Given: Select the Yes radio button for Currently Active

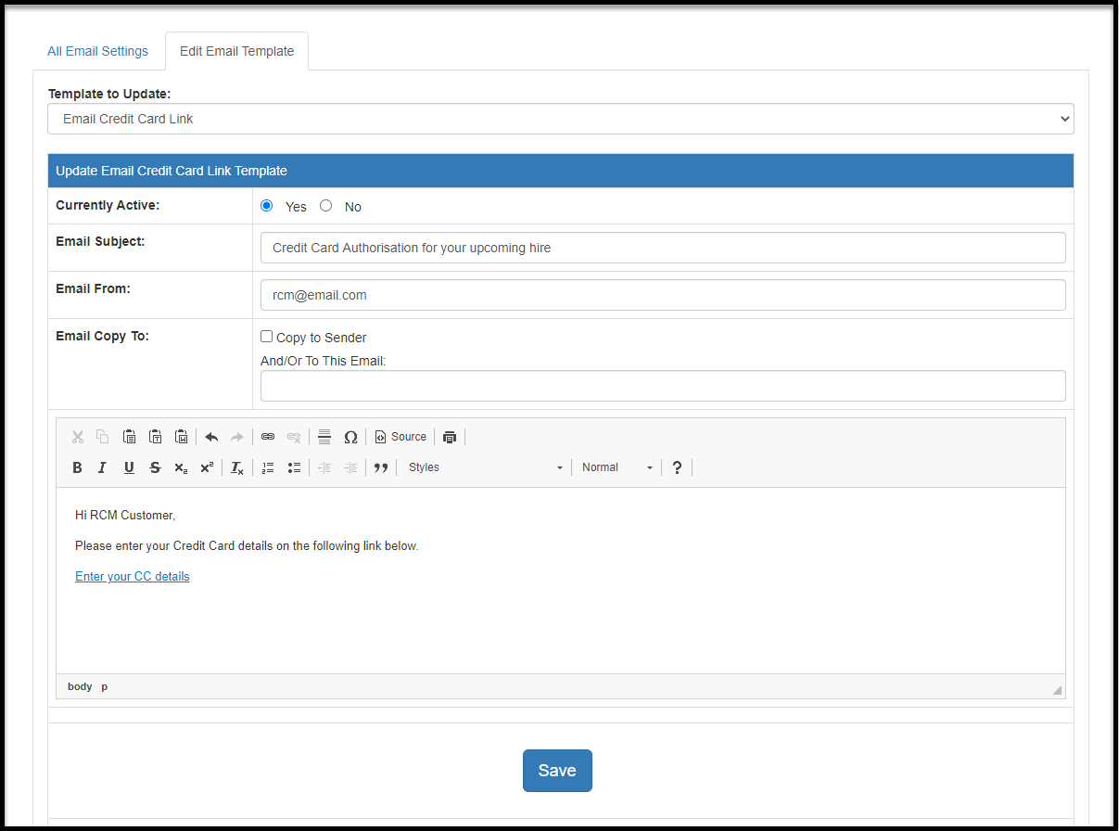Looking at the screenshot, I should [x=266, y=205].
